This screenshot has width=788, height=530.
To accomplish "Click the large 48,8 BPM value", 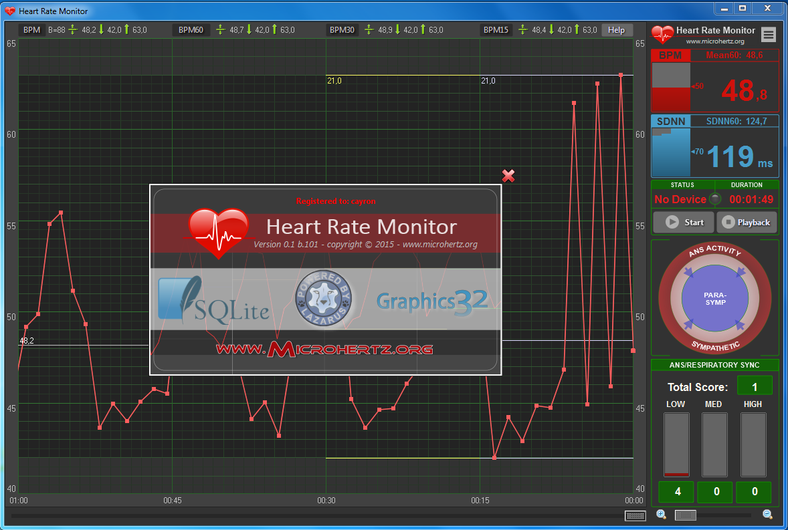I will 745,91.
